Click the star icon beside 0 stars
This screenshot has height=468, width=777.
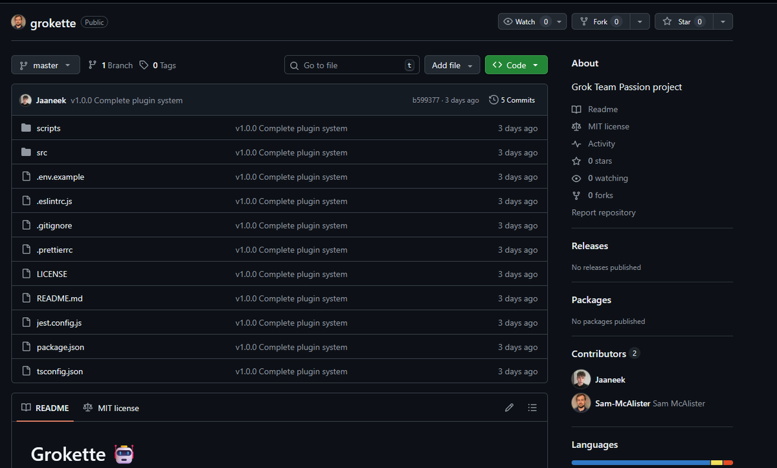point(576,161)
